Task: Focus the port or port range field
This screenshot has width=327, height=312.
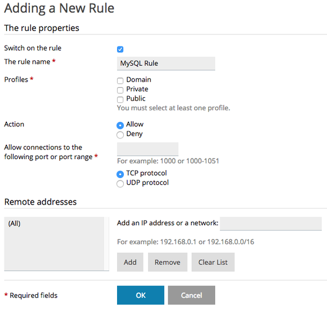Action: click(x=147, y=149)
